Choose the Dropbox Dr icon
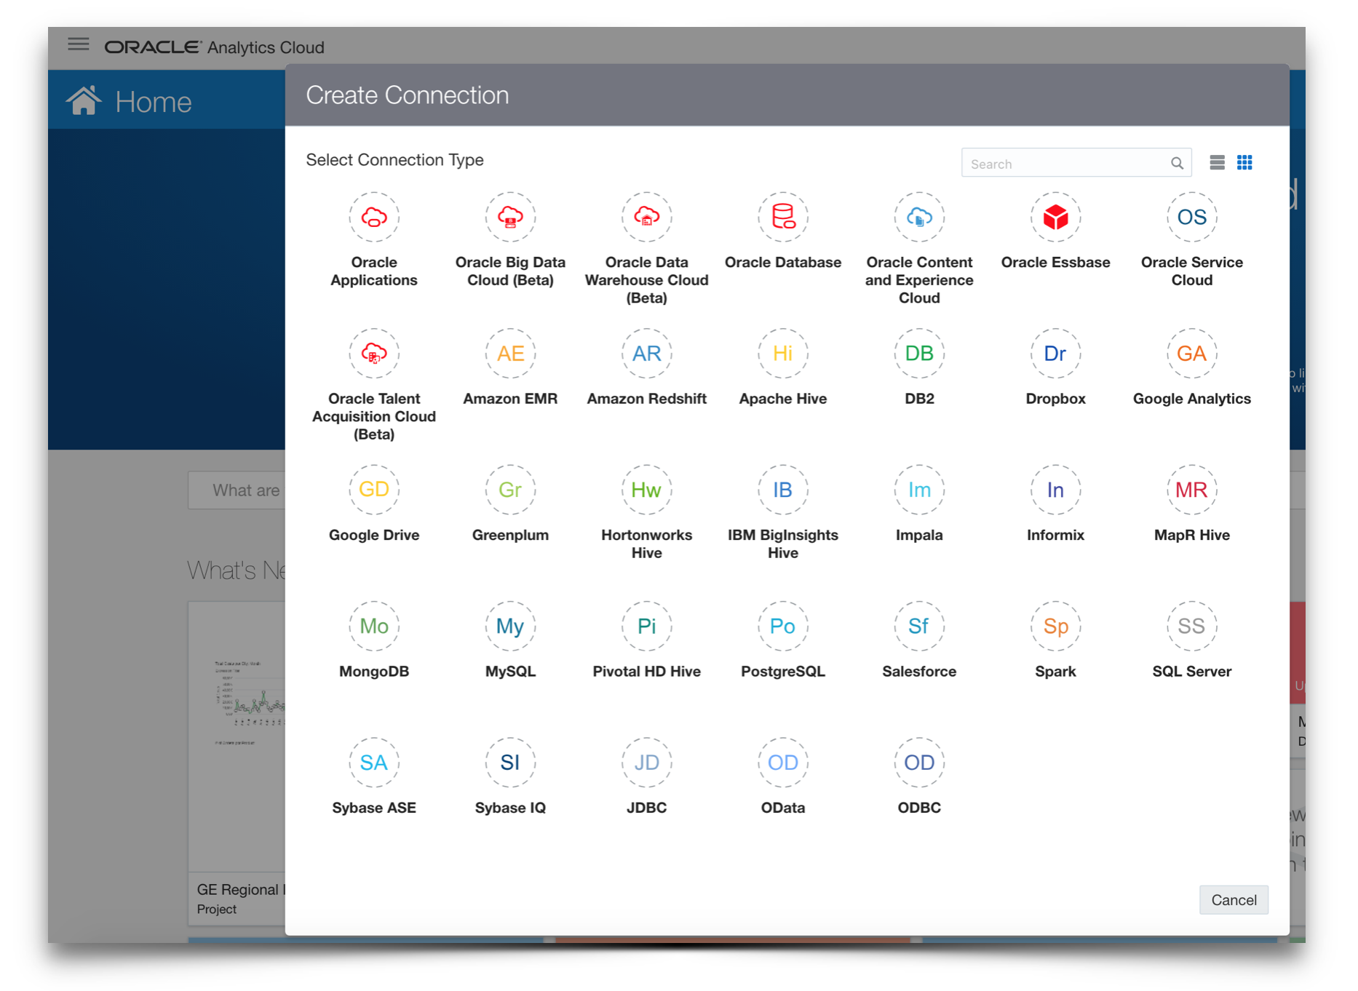This screenshot has height=991, width=1358. (x=1055, y=354)
